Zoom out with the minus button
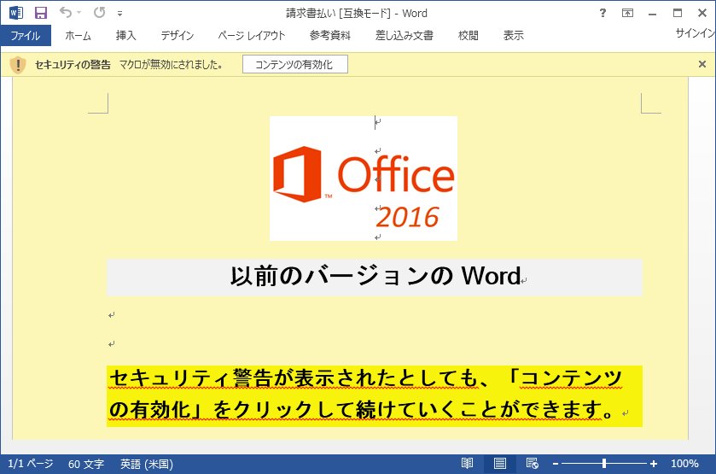716x474 pixels. pos(556,464)
